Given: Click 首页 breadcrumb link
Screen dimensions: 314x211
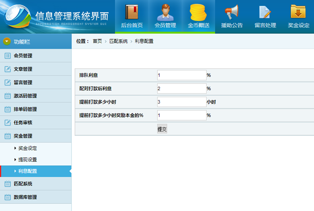Looking at the screenshot, I should coord(97,41).
